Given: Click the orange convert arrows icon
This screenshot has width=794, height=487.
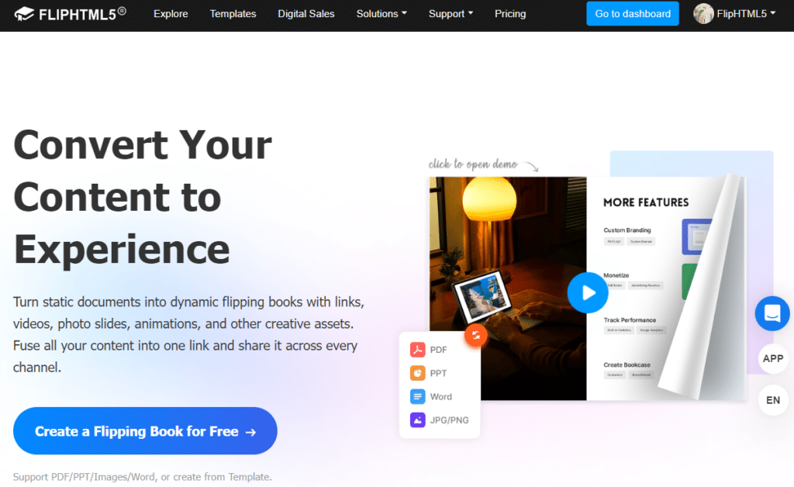Looking at the screenshot, I should click(475, 336).
